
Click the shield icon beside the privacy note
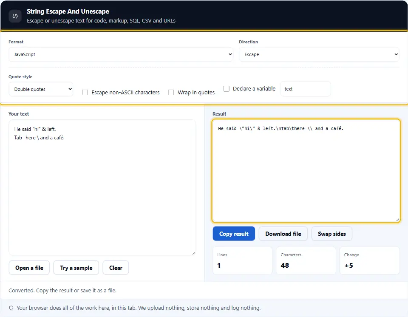point(11,308)
